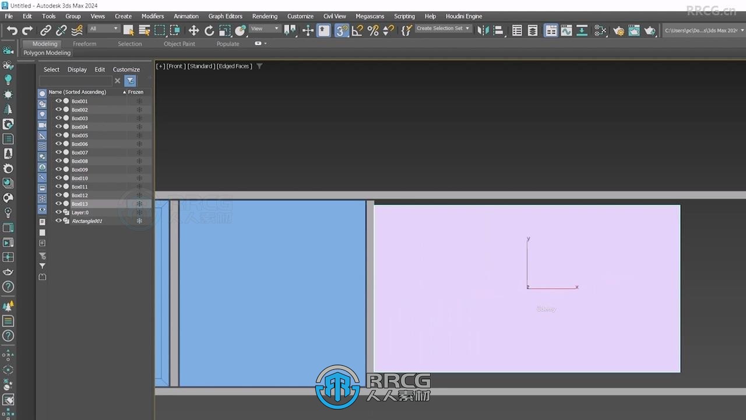Click the Align tool icon
746x420 pixels.
click(498, 30)
